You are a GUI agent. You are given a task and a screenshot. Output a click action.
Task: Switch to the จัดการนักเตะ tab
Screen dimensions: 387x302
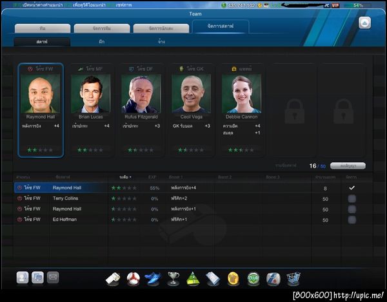161,28
